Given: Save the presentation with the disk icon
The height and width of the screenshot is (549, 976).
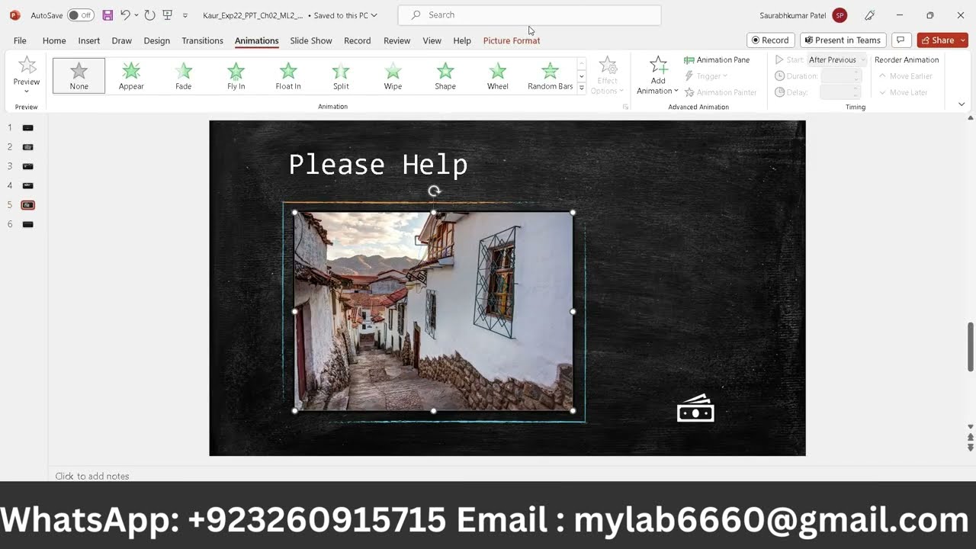Looking at the screenshot, I should pyautogui.click(x=108, y=15).
